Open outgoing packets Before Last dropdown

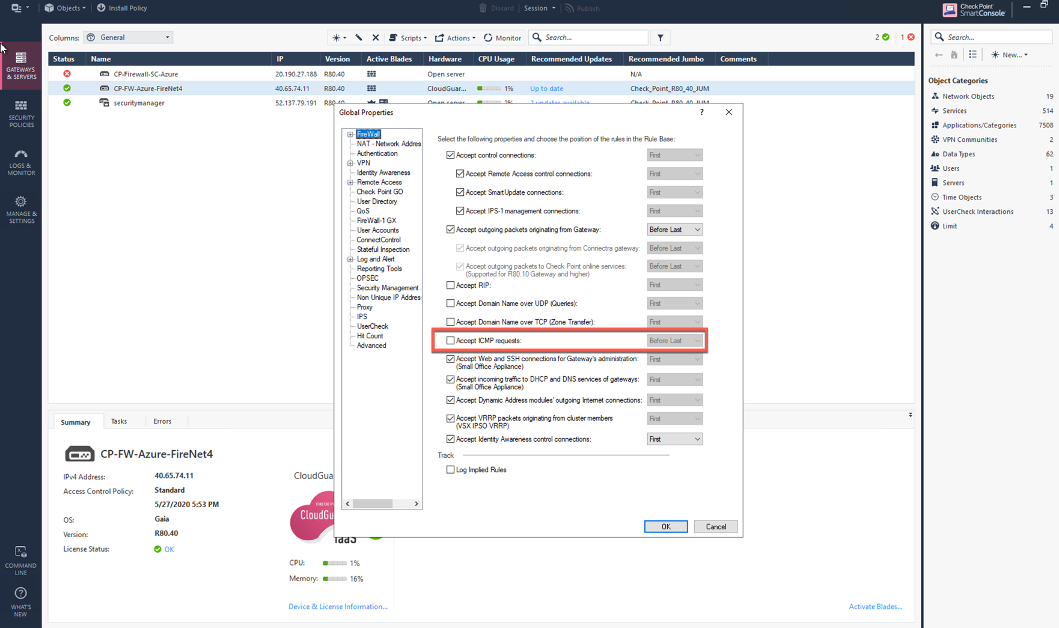pyautogui.click(x=674, y=230)
